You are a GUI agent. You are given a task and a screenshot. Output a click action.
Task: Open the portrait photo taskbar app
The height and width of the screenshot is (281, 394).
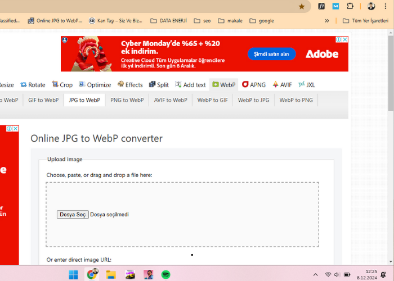point(148,275)
